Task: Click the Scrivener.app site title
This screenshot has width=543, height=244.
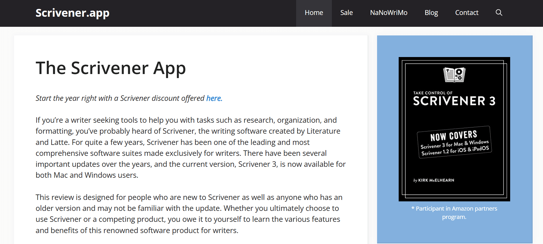Action: click(x=73, y=13)
